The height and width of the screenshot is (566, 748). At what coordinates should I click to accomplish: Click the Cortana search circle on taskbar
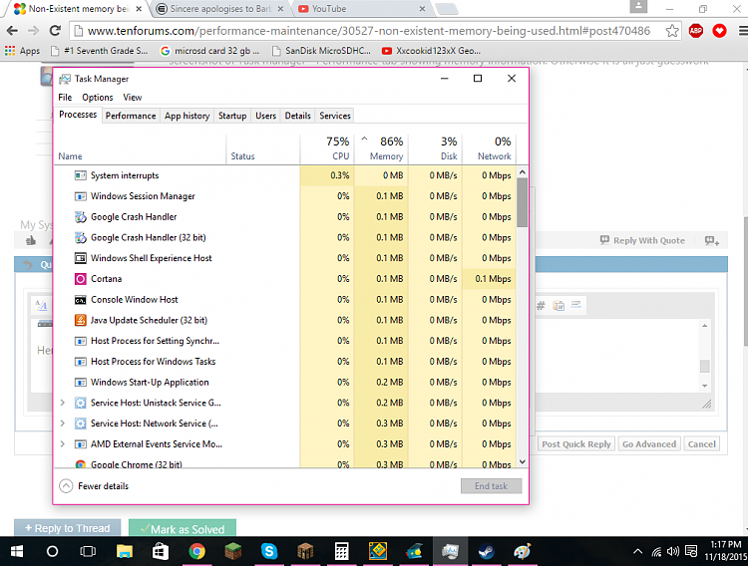[53, 552]
